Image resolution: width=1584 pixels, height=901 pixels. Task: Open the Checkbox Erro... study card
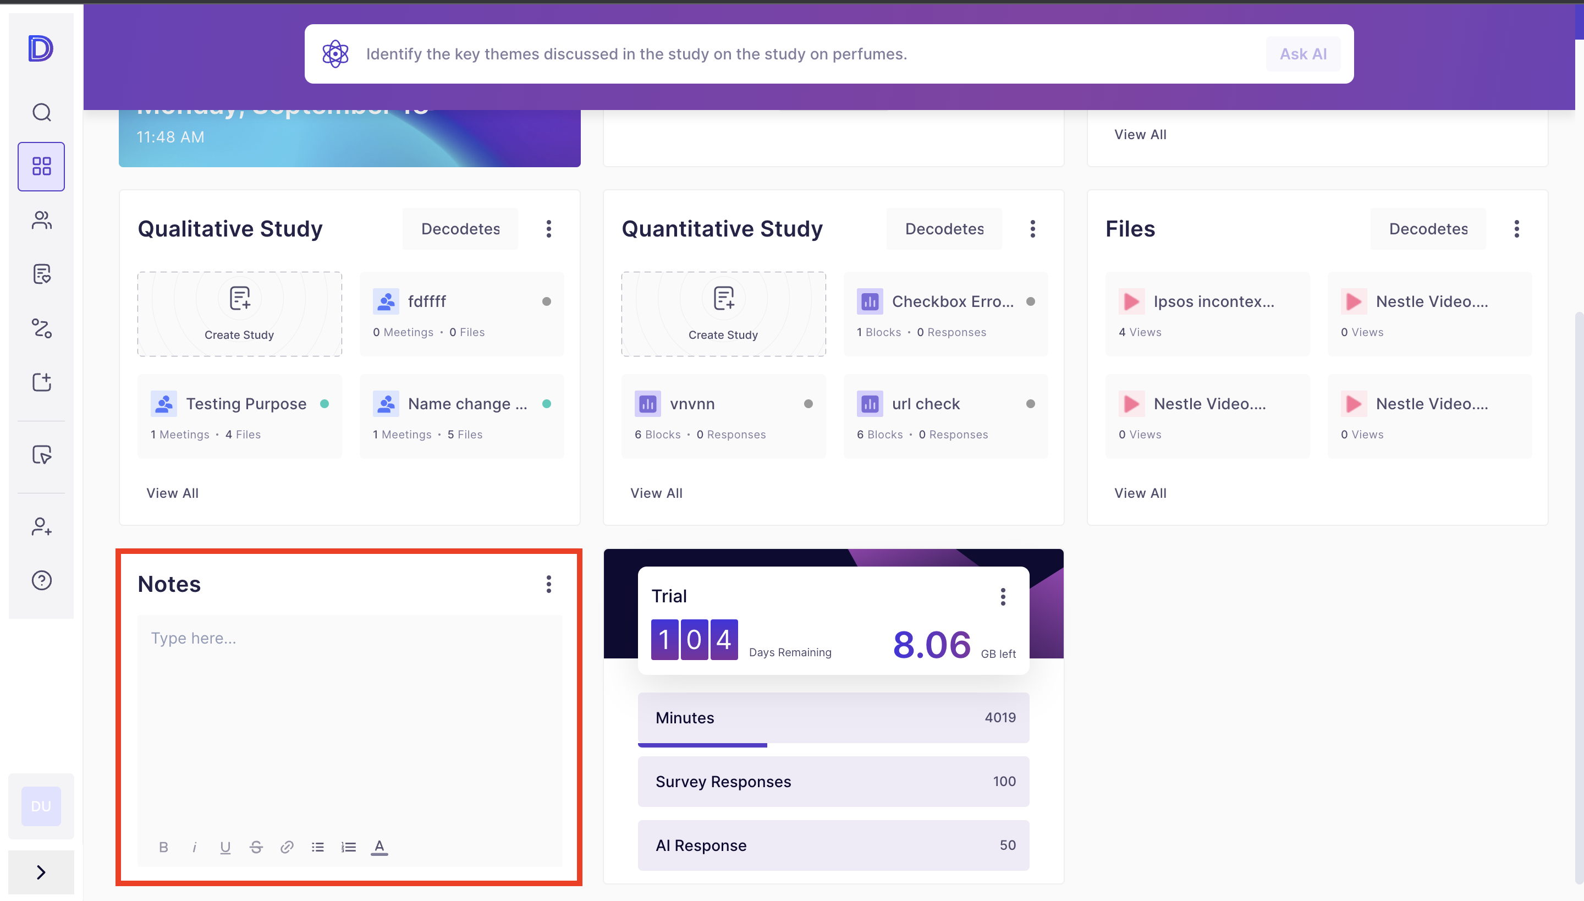[x=945, y=314]
